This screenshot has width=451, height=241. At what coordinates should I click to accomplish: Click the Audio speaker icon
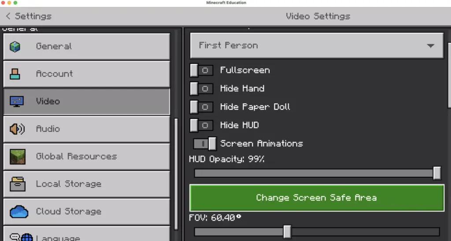17,129
